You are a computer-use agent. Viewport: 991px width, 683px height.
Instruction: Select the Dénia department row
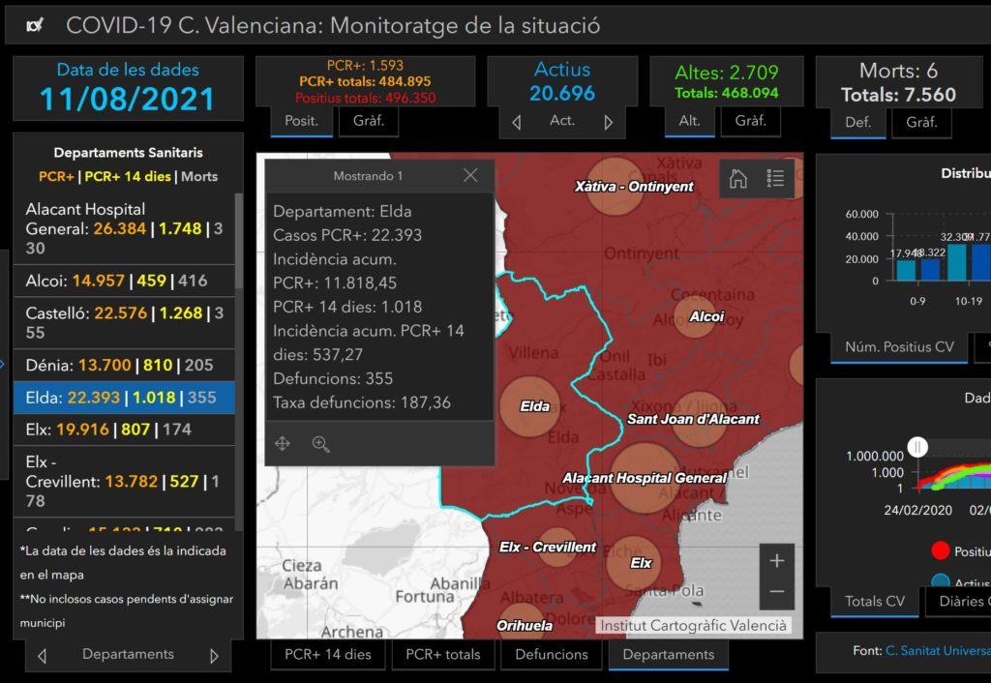coord(124,365)
